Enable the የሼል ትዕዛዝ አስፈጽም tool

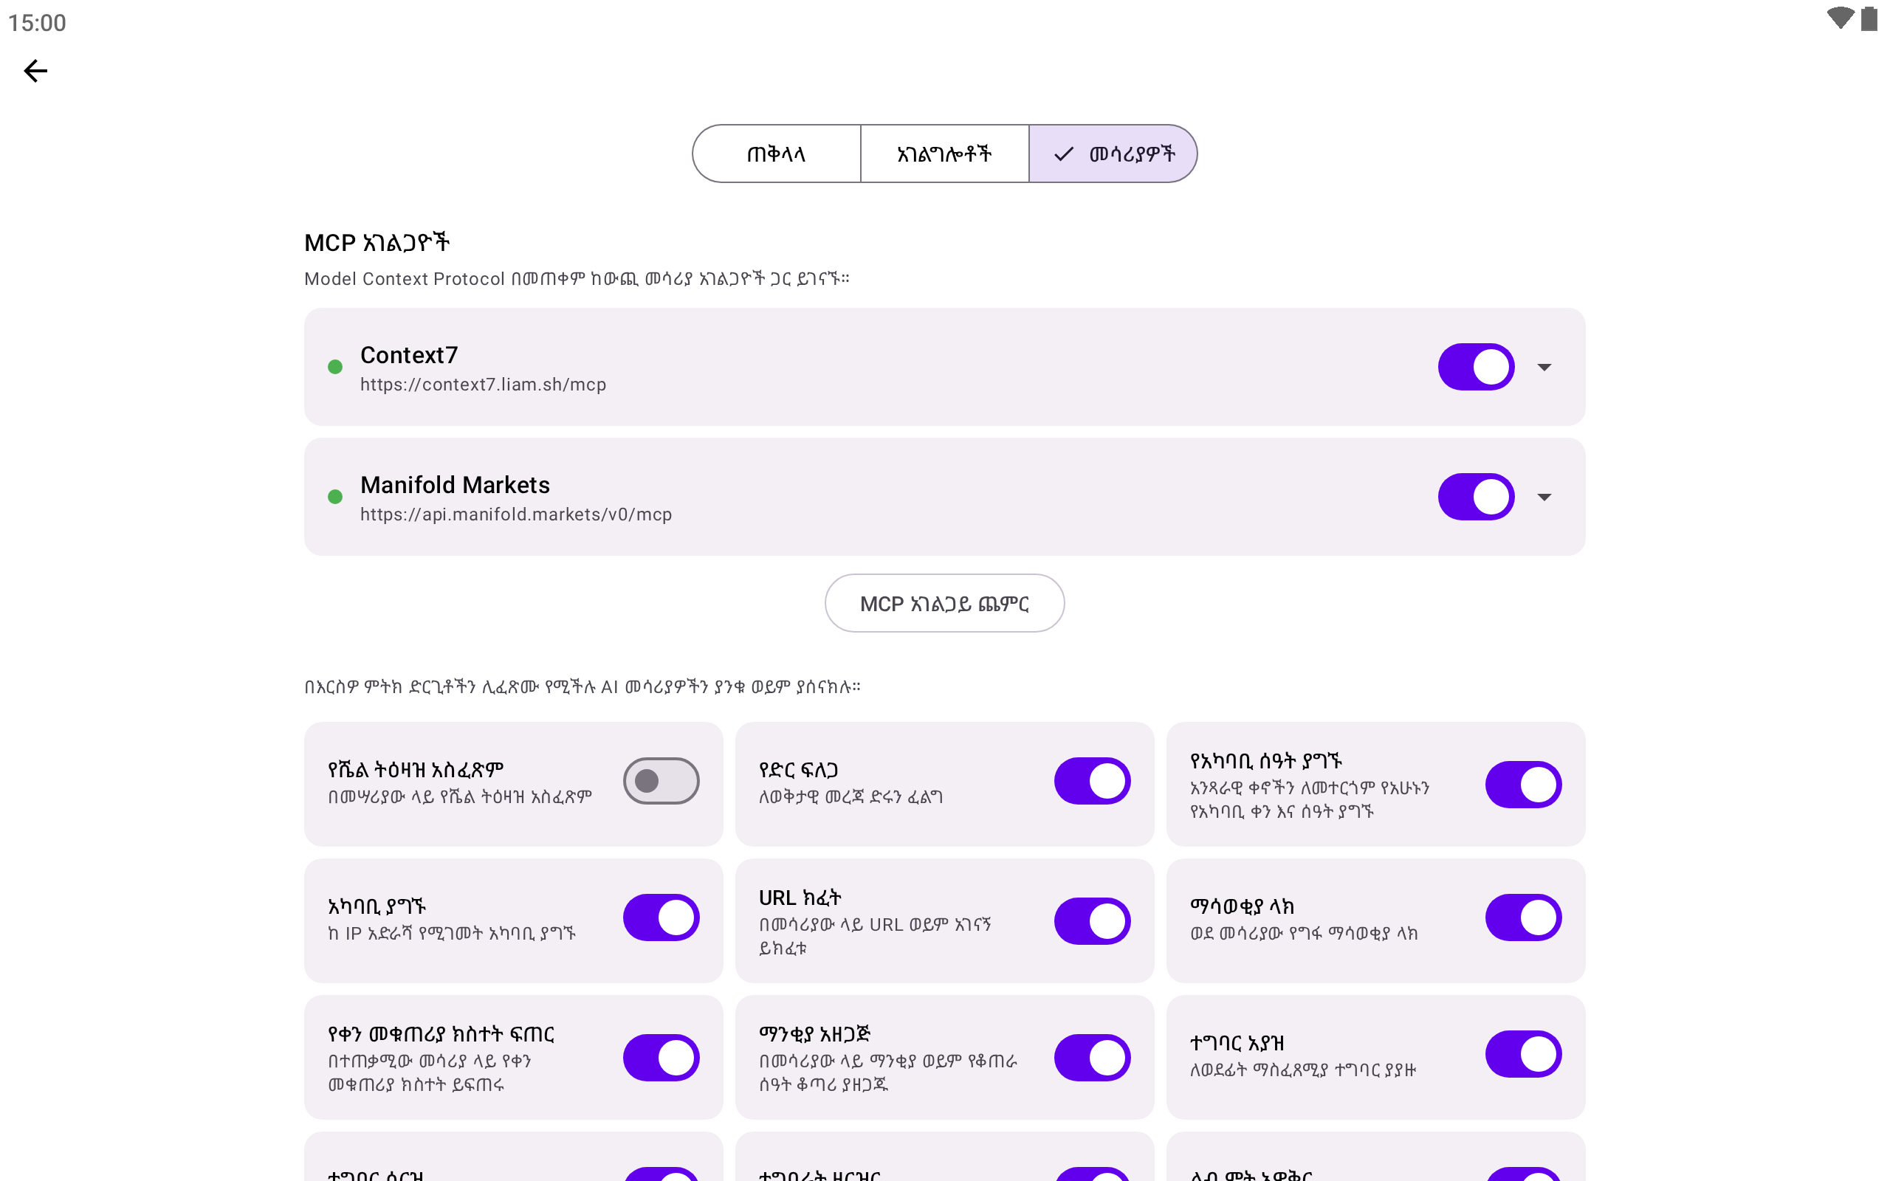click(661, 781)
